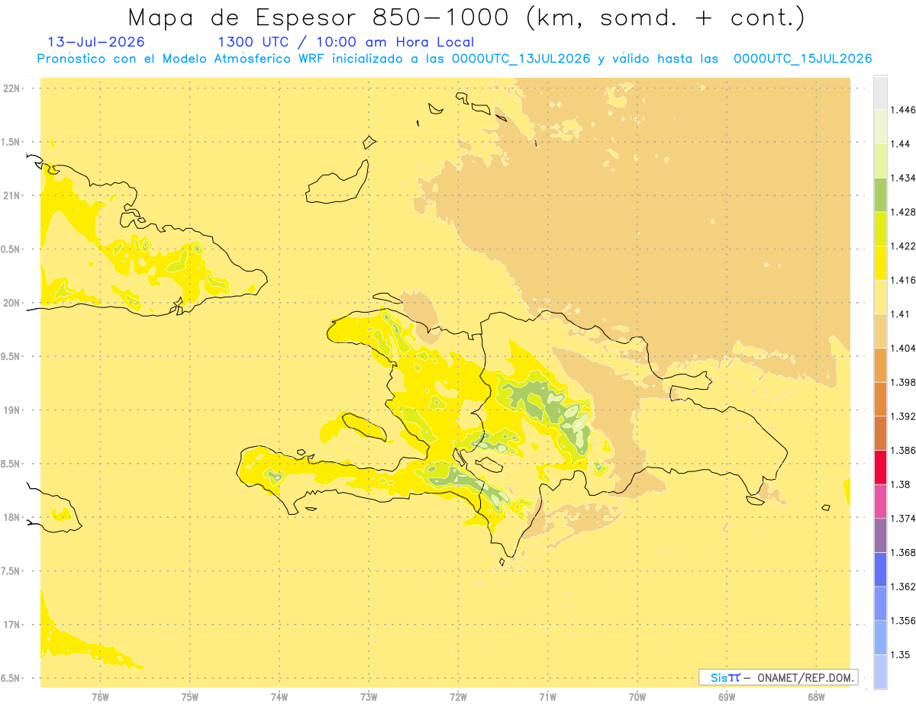Pick the bright yellow legend swatch between 1.416 and 1.422
916x707 pixels.
point(880,262)
